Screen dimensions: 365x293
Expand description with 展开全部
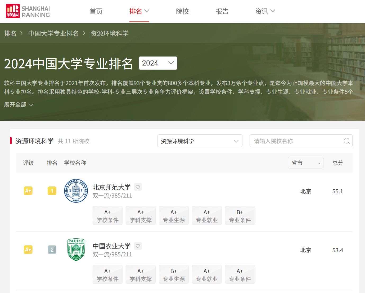click(x=18, y=105)
